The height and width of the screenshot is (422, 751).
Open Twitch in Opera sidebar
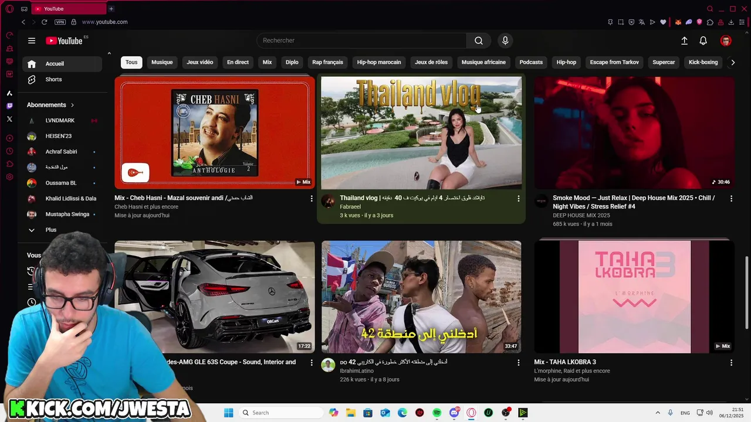(9, 106)
